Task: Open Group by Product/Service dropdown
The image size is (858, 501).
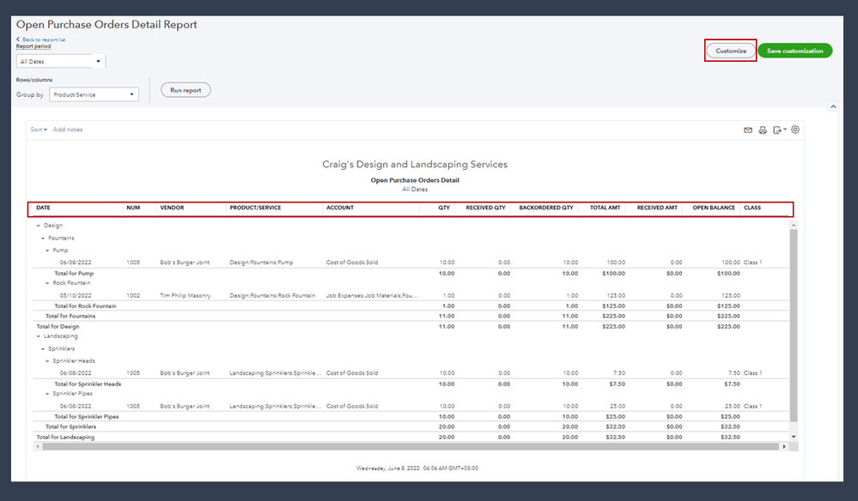Action: click(x=94, y=94)
